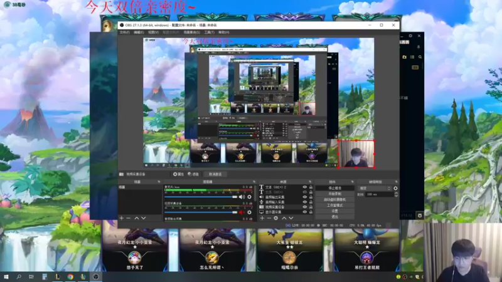Open folder icon in background dark window
502x282 pixels.
coord(404,57)
